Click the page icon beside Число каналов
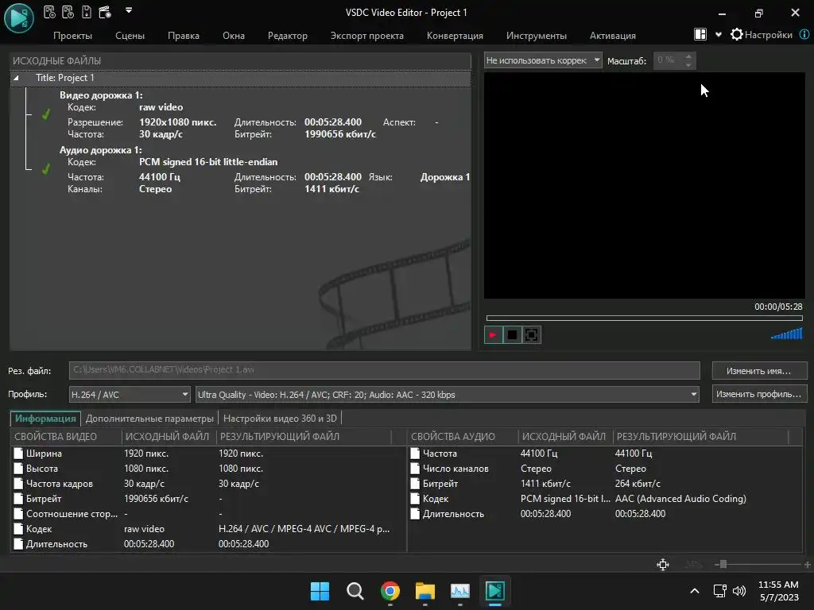The image size is (814, 610). click(x=415, y=469)
